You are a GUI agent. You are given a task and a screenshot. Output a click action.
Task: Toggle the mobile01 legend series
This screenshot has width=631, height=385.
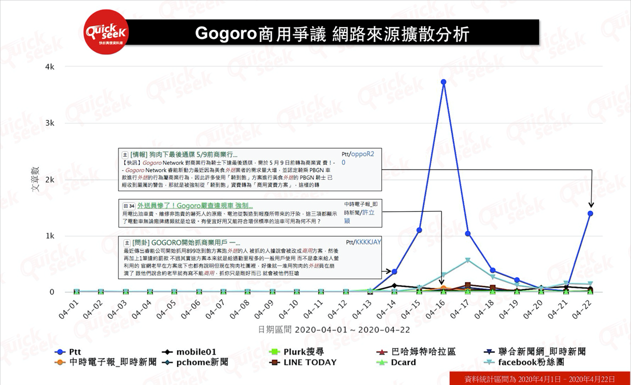[x=189, y=352]
